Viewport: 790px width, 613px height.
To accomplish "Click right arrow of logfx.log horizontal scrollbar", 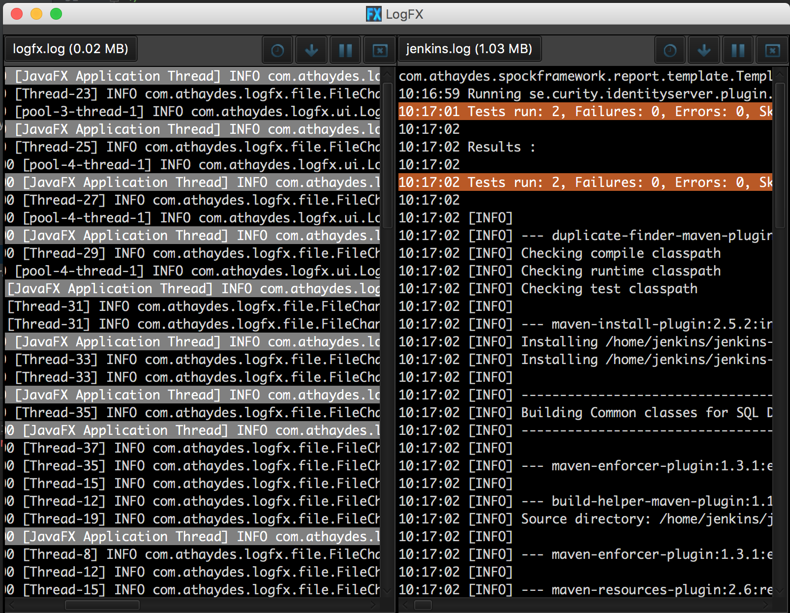I will (x=374, y=605).
